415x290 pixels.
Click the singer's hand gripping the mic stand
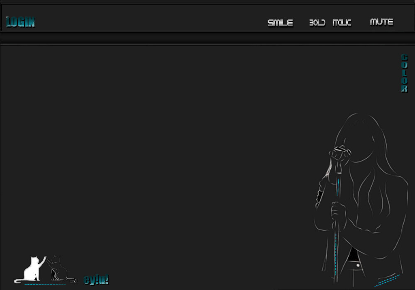pyautogui.click(x=338, y=212)
